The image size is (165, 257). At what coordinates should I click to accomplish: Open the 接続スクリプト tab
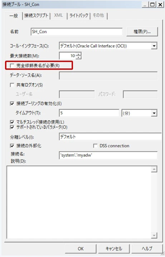tap(36, 16)
